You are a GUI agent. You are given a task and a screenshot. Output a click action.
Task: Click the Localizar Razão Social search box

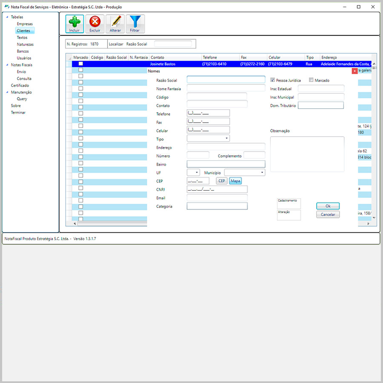coord(173,44)
